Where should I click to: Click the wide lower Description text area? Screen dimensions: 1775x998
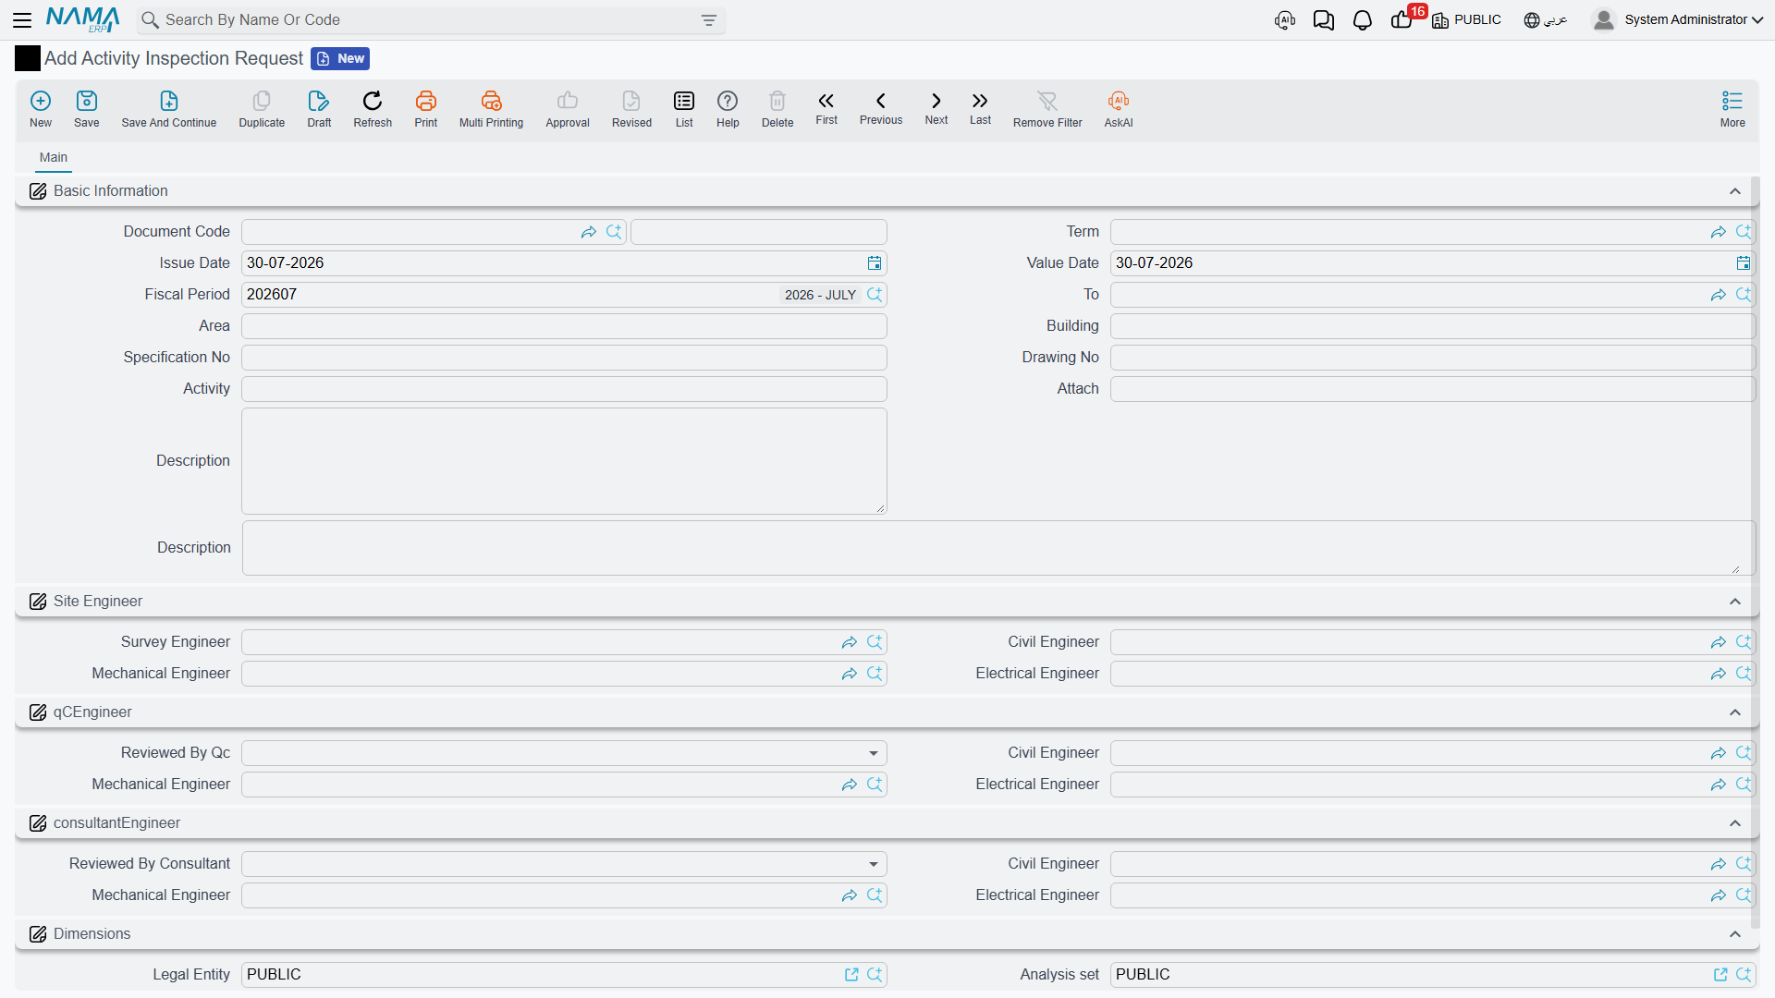pyautogui.click(x=998, y=548)
